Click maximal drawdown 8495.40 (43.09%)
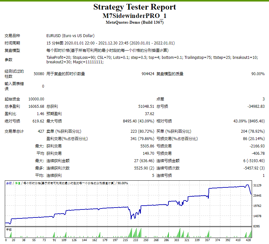Image resolution: width=269 pixels, height=244 pixels. [x=139, y=121]
